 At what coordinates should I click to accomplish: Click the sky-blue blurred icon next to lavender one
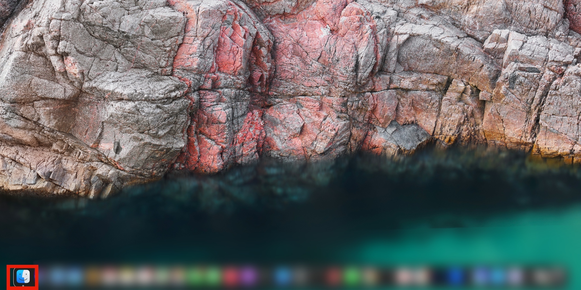497,276
